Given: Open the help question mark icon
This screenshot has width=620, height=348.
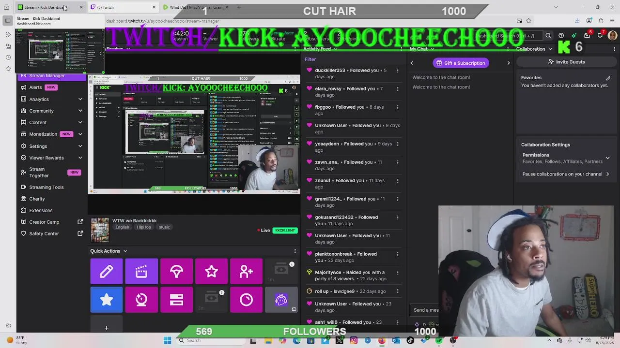Looking at the screenshot, I should tap(561, 36).
